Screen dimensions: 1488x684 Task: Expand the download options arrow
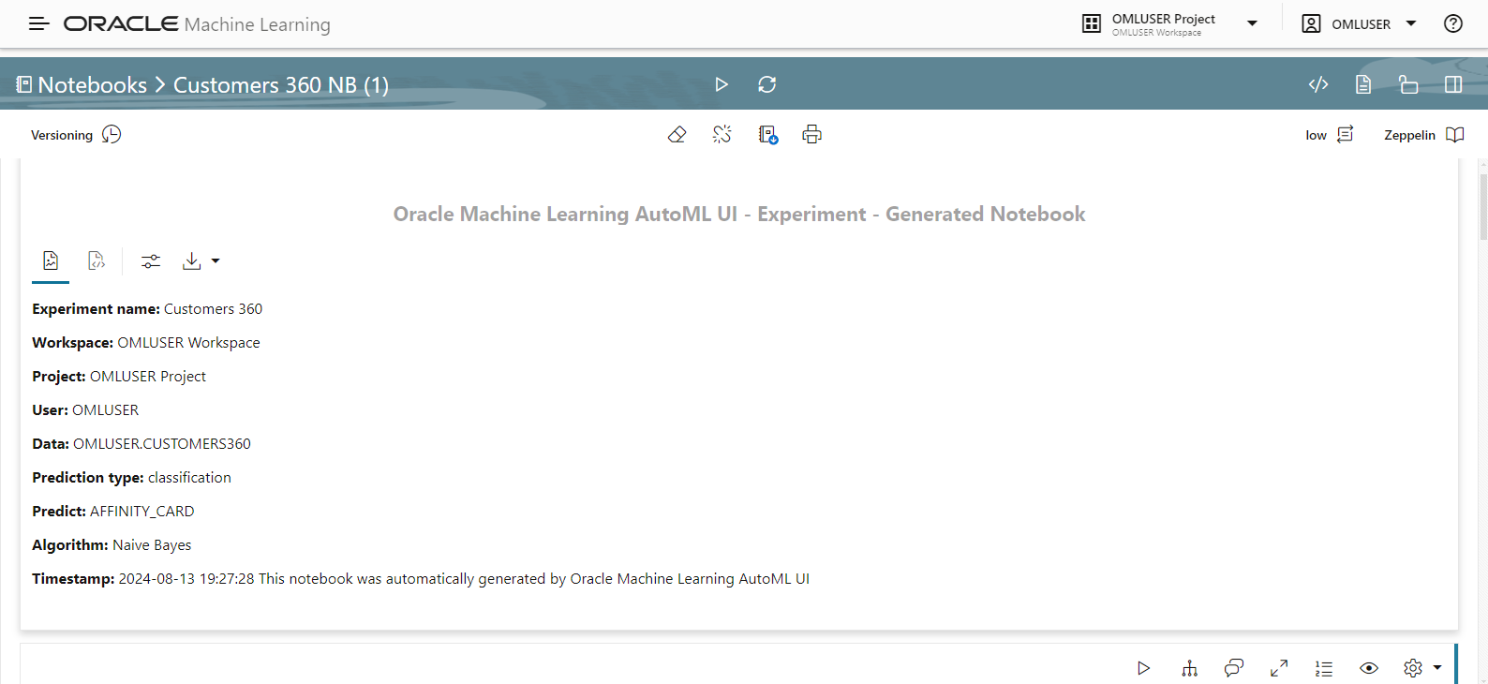(x=216, y=261)
